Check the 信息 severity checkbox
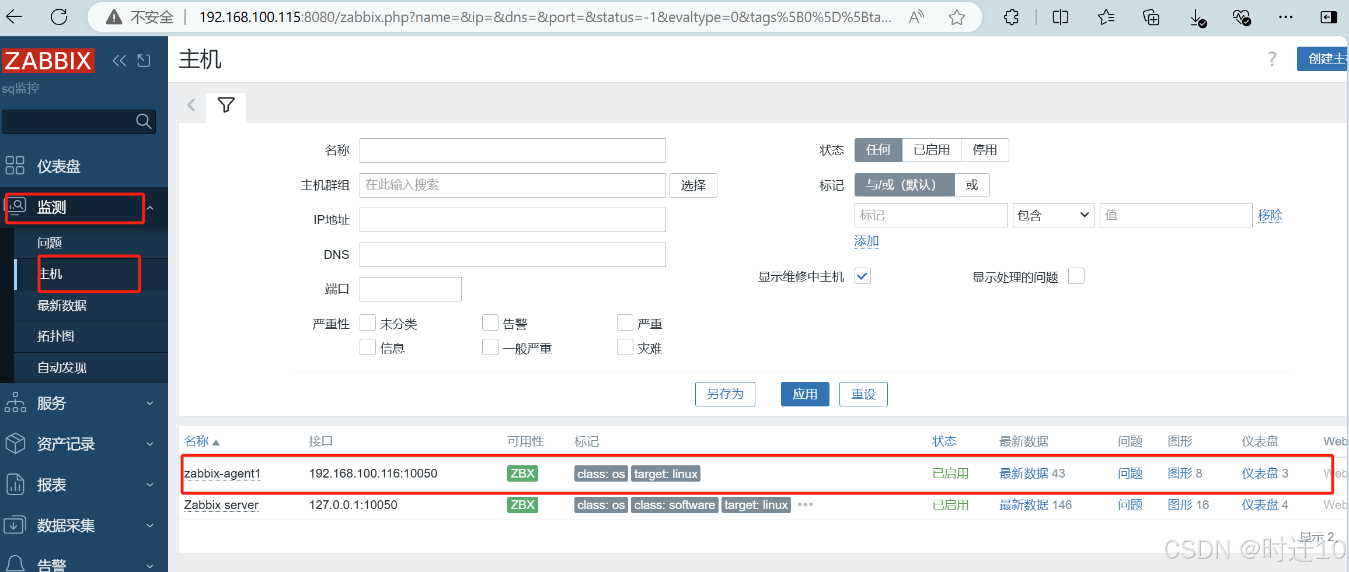Image resolution: width=1349 pixels, height=572 pixels. 368,347
